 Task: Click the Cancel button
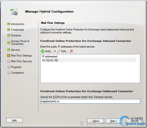(134, 121)
